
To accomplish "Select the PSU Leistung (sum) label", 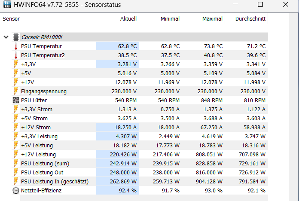I will (x=45, y=164).
